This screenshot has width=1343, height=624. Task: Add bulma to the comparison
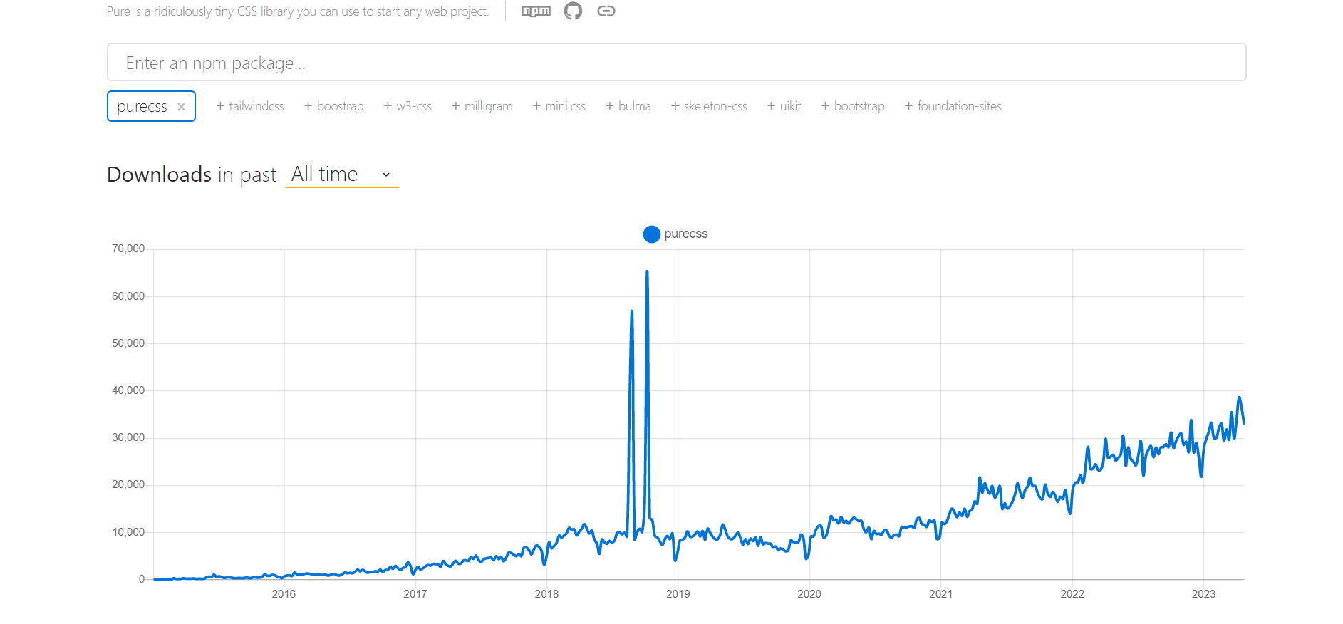coord(628,106)
